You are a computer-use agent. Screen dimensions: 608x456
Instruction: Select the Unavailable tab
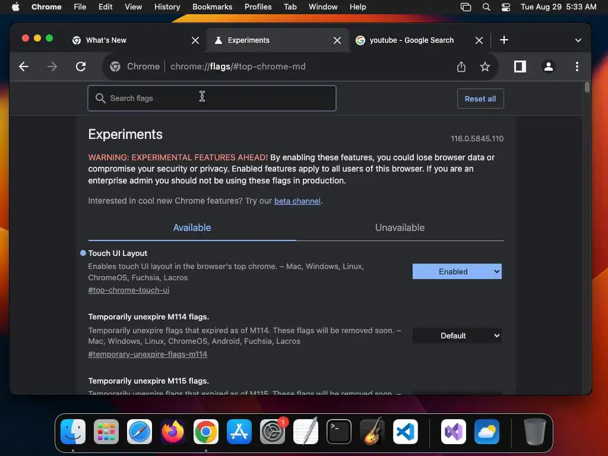pos(400,227)
